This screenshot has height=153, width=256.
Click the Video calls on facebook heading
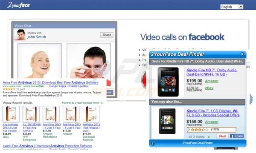point(182,37)
